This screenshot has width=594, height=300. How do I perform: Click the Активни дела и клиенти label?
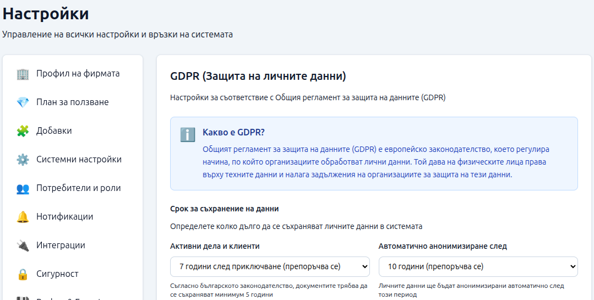[x=215, y=246]
